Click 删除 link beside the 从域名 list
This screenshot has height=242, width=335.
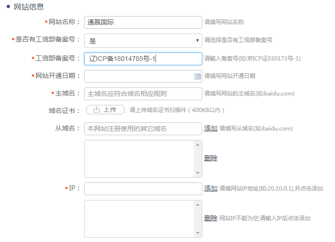click(211, 158)
